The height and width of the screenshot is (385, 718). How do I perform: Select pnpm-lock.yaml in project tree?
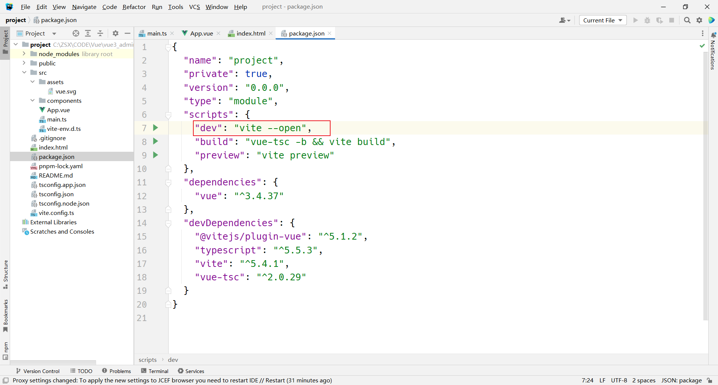[x=61, y=166]
